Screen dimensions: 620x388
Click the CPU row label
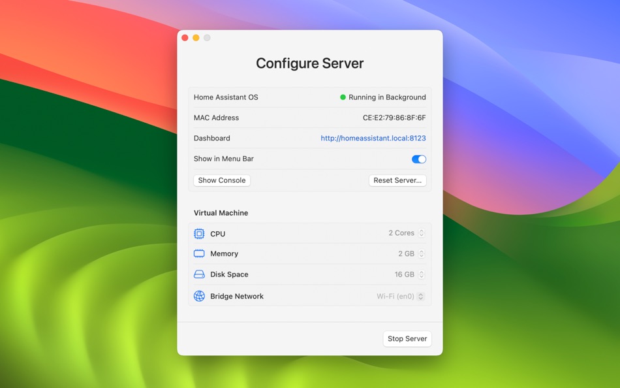218,234
